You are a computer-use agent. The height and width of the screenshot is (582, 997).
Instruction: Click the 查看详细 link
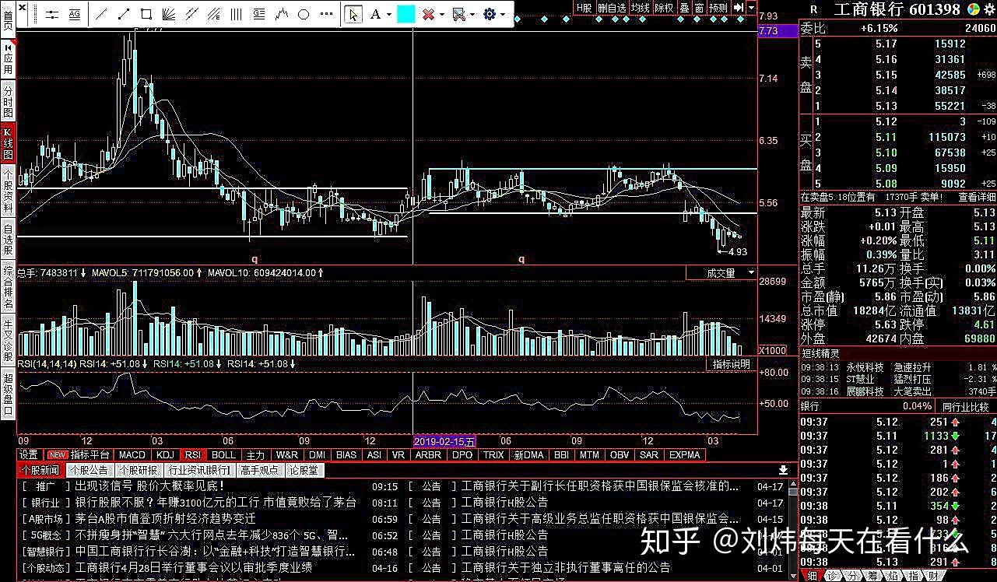[976, 198]
